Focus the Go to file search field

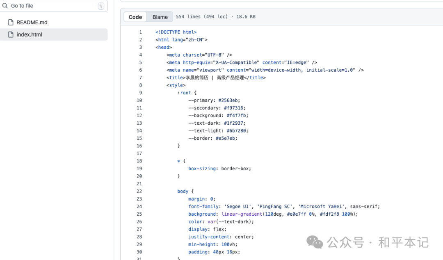coord(54,6)
